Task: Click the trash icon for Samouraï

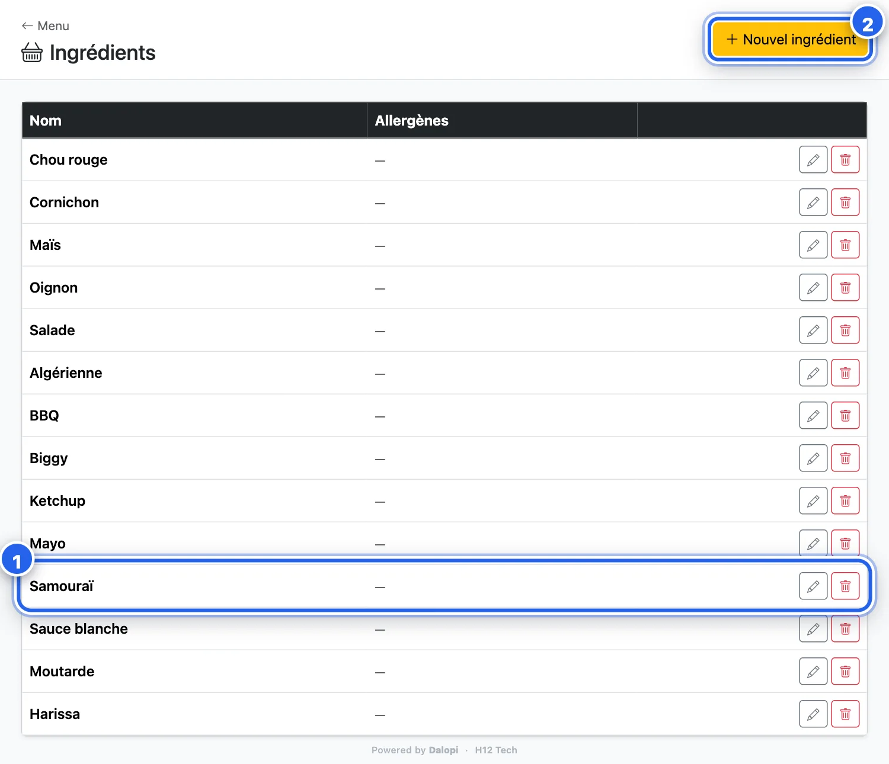Action: point(845,586)
